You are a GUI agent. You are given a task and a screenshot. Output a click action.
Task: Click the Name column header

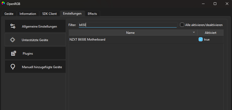tap(133, 33)
